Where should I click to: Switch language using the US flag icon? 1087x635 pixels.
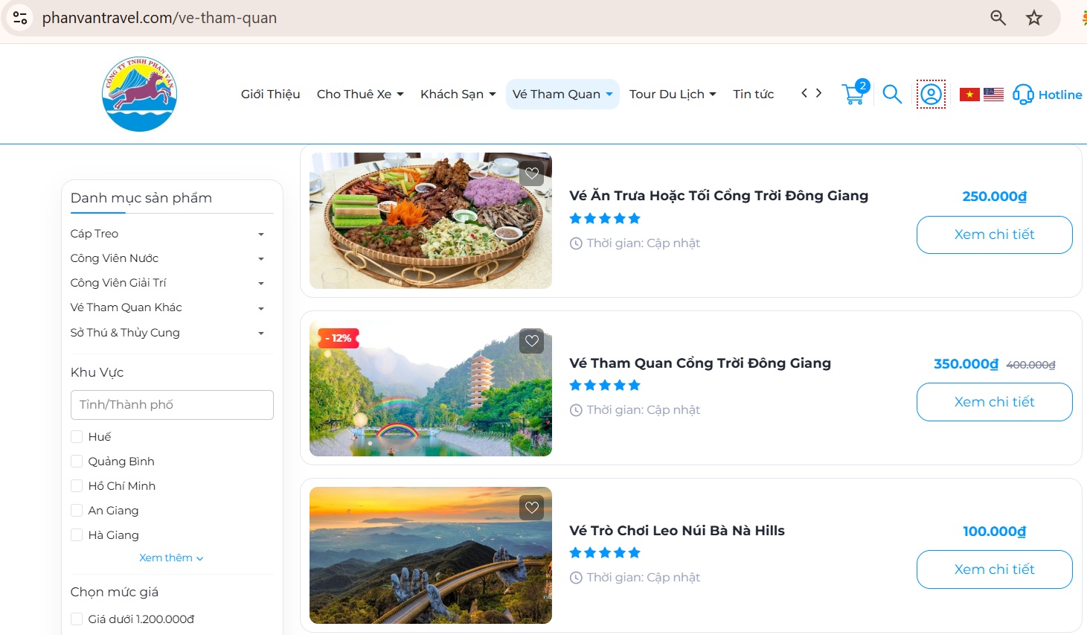coord(993,94)
